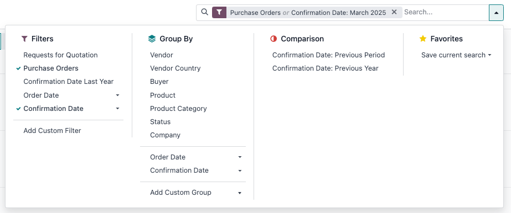Compare Confirmation Date with Previous Period
The height and width of the screenshot is (213, 511).
[328, 55]
